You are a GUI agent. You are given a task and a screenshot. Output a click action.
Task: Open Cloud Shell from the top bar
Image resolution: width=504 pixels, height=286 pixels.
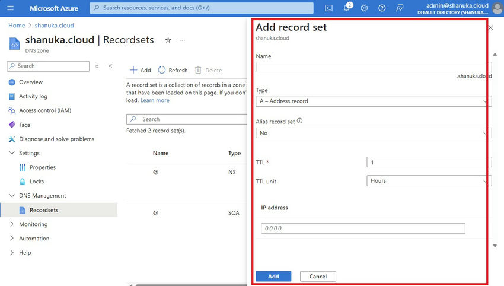[x=328, y=8]
